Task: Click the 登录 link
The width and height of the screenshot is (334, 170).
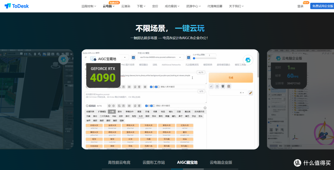Action: coord(300,6)
